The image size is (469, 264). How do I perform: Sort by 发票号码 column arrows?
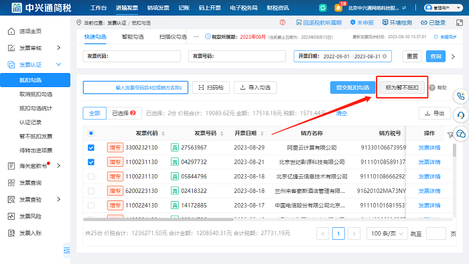(222, 133)
